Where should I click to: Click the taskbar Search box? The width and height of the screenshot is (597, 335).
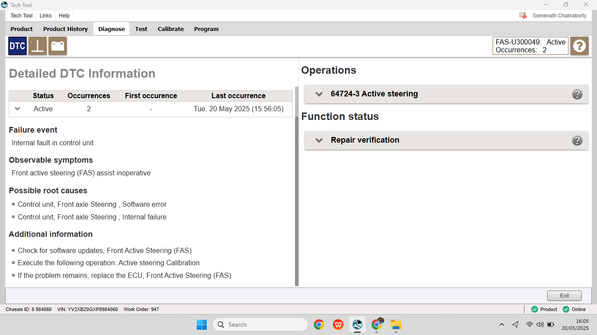(260, 325)
